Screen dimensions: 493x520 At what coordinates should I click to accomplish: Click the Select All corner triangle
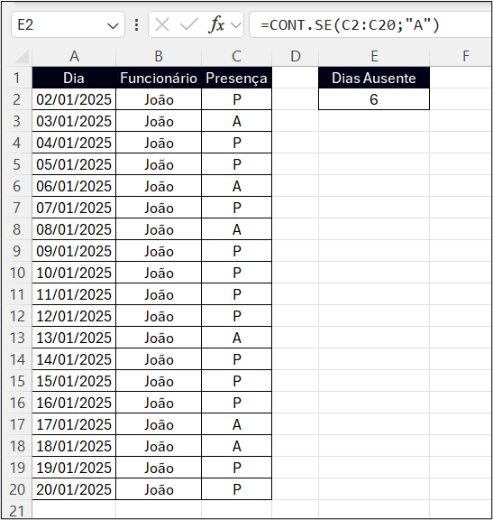coord(23,56)
